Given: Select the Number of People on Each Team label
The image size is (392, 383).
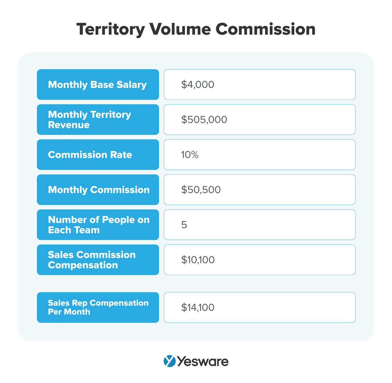Looking at the screenshot, I should coord(98,225).
